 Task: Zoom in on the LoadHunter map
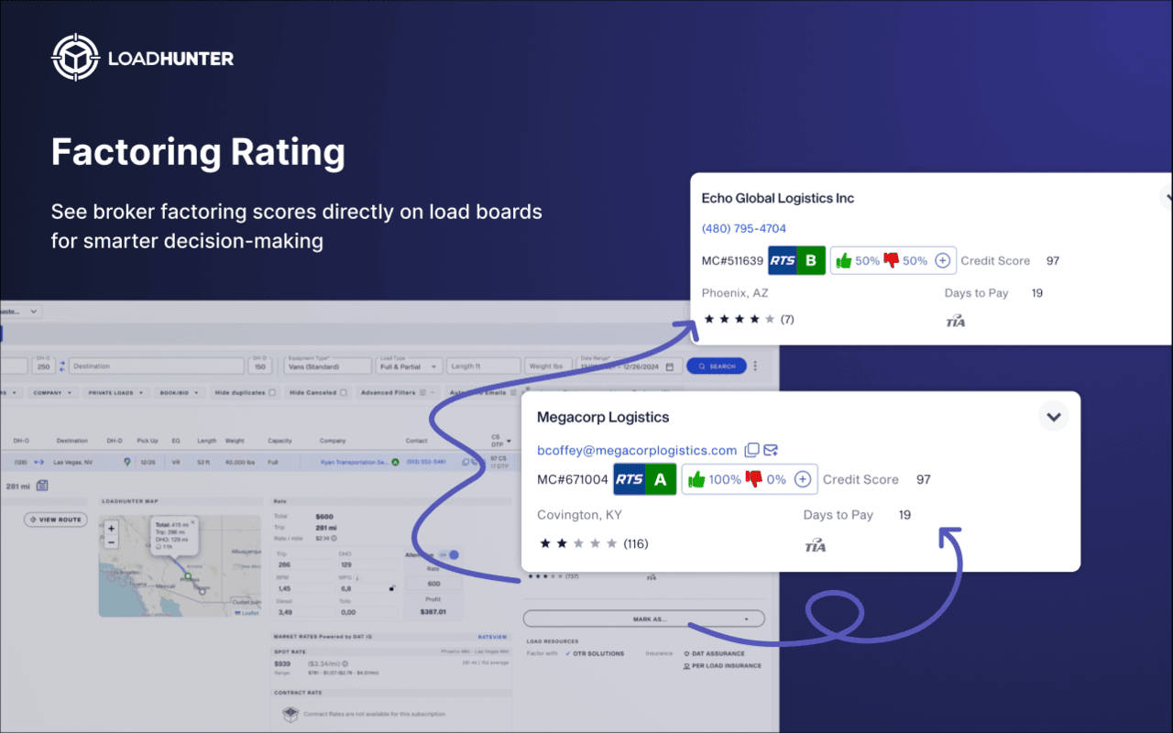(111, 529)
